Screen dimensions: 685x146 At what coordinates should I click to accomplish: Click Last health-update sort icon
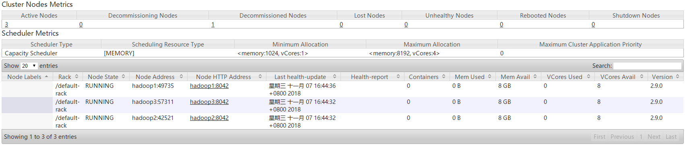click(334, 77)
